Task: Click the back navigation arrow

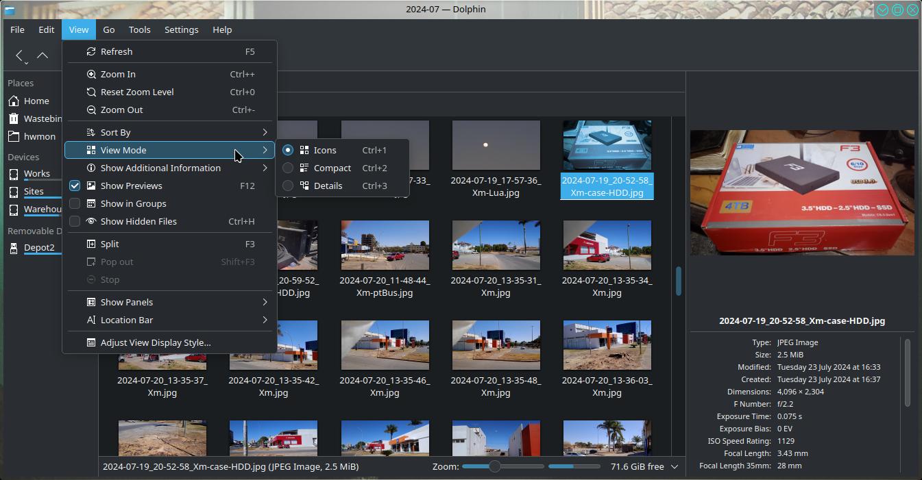Action: coord(20,55)
